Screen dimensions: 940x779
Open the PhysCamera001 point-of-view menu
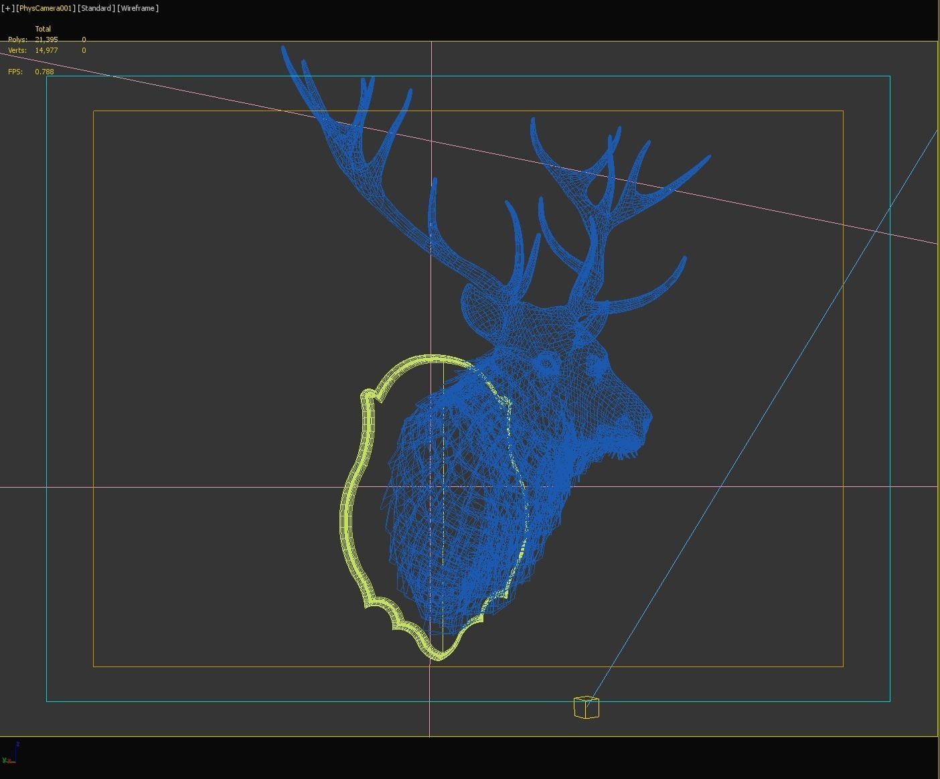click(46, 8)
